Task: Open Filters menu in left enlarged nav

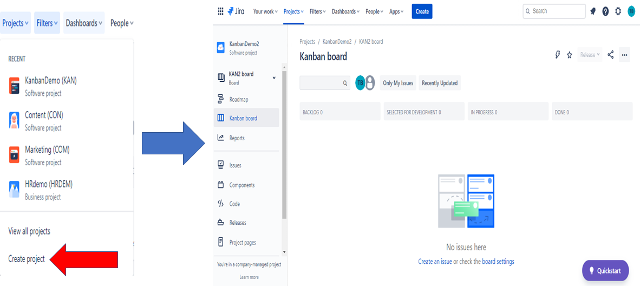Action: tap(47, 23)
